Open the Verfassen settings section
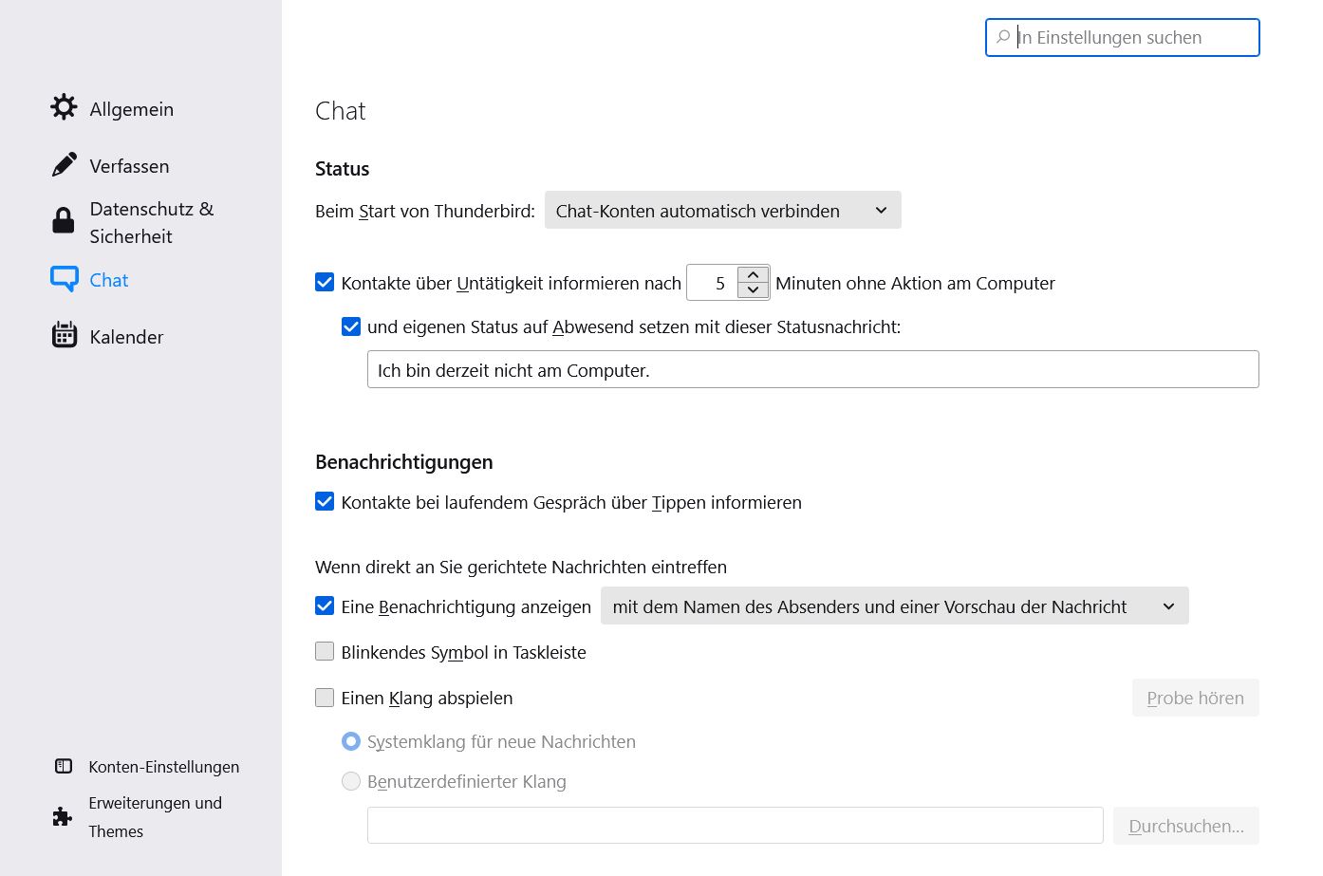Screen dimensions: 1323x876 tap(129, 166)
